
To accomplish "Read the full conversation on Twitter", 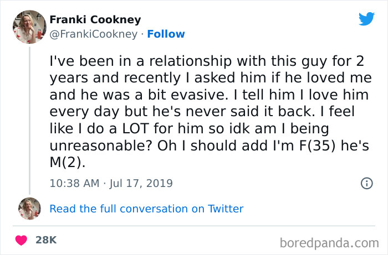I will [146, 209].
